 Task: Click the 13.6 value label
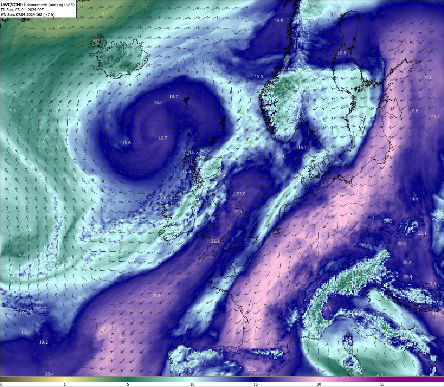coord(126,143)
